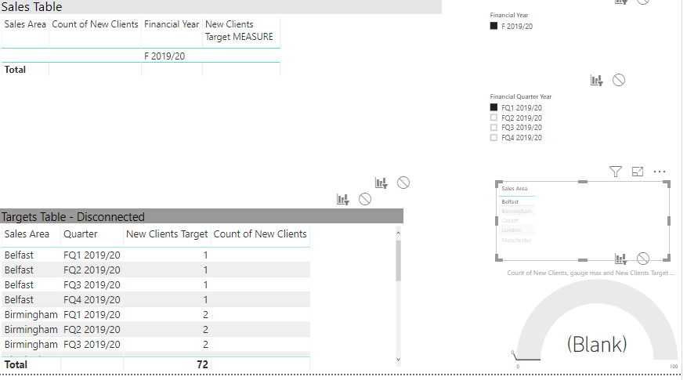Click Belfast name in FQ1 2019/20 row
Viewport: 687px width, 380px height.
(19, 255)
